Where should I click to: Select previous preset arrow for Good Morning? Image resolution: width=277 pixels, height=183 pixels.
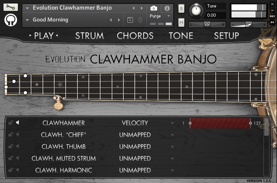[x=111, y=20]
